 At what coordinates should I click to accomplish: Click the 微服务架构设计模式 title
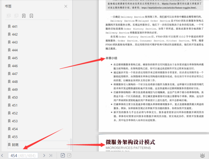130,142
